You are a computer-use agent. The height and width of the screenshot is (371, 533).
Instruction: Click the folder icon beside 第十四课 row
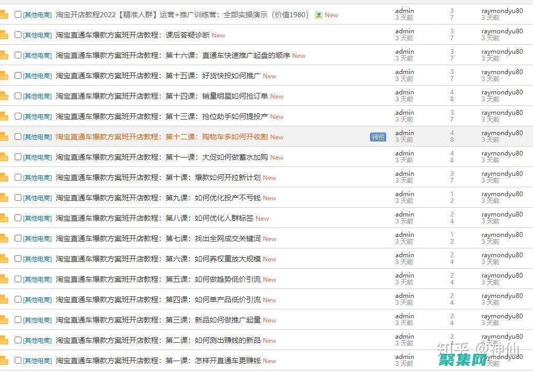[5, 96]
